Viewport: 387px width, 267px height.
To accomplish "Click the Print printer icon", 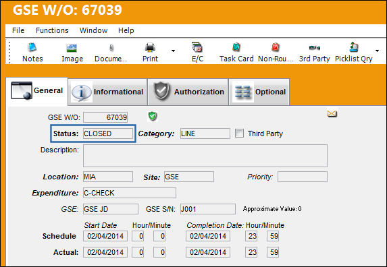I will click(150, 47).
